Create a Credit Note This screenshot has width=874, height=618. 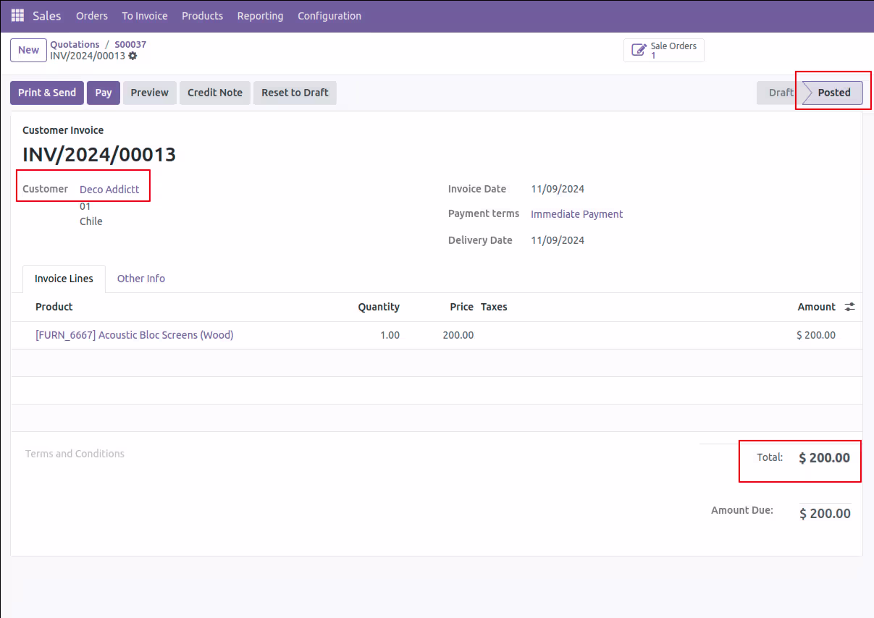point(215,93)
